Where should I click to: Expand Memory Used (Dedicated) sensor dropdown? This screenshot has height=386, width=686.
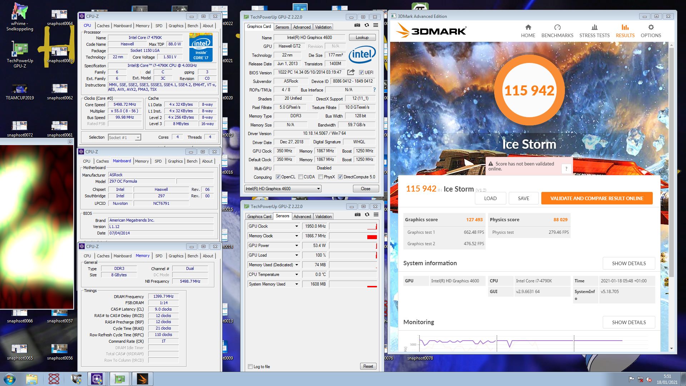click(x=297, y=265)
